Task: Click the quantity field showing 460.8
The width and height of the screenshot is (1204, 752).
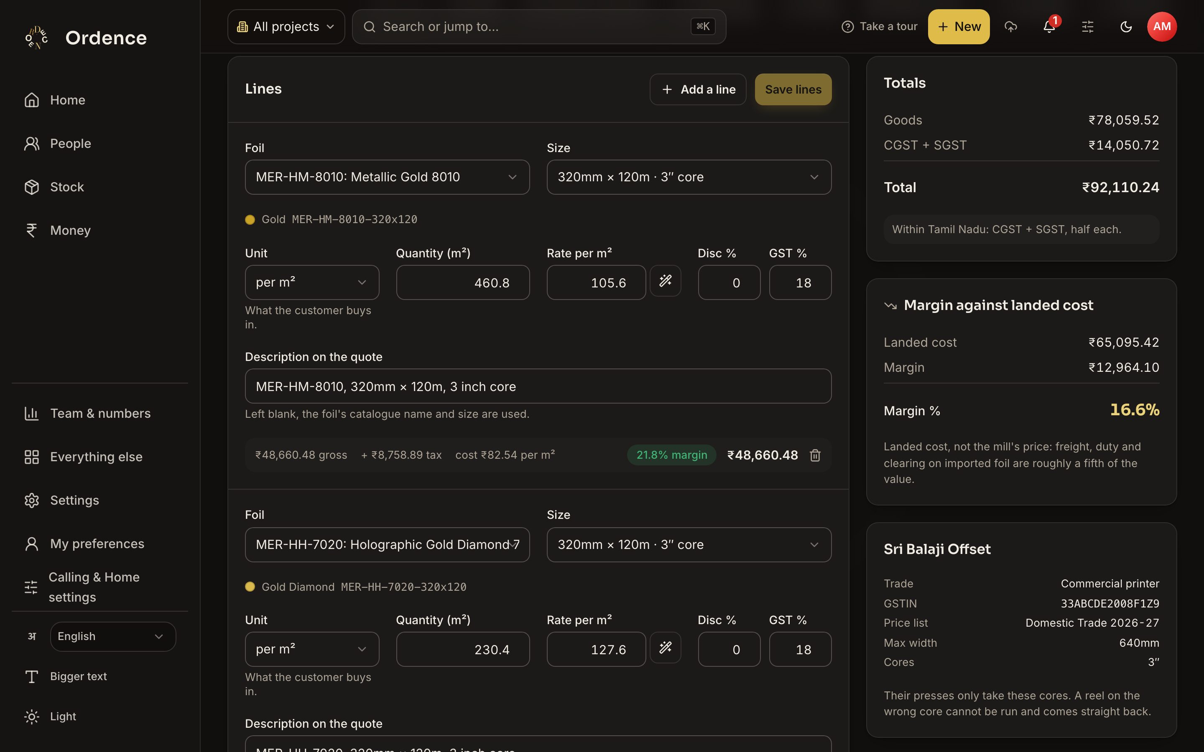Action: pos(463,282)
